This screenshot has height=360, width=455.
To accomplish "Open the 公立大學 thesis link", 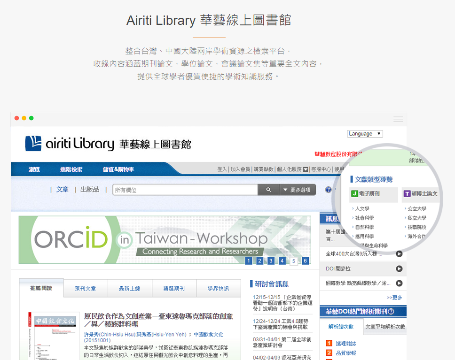I will click(x=417, y=209).
